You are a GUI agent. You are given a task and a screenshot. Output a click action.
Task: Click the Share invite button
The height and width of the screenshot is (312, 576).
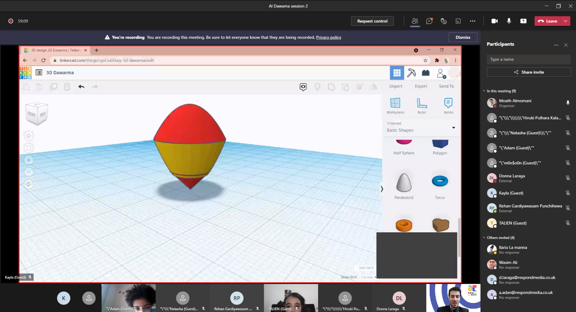(528, 72)
